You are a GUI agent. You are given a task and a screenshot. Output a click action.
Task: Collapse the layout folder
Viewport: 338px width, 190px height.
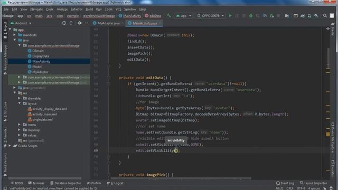[x=19, y=103]
